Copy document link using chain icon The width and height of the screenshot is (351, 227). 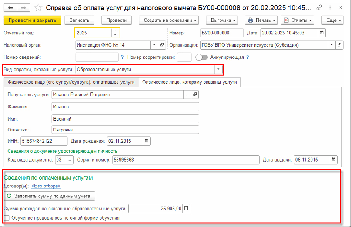coord(319,8)
